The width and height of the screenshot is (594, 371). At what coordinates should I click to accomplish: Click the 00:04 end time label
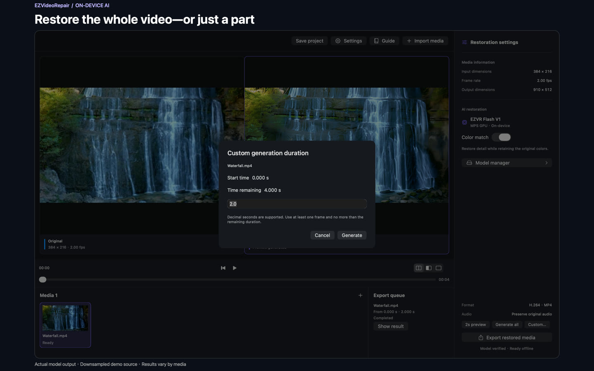point(444,279)
